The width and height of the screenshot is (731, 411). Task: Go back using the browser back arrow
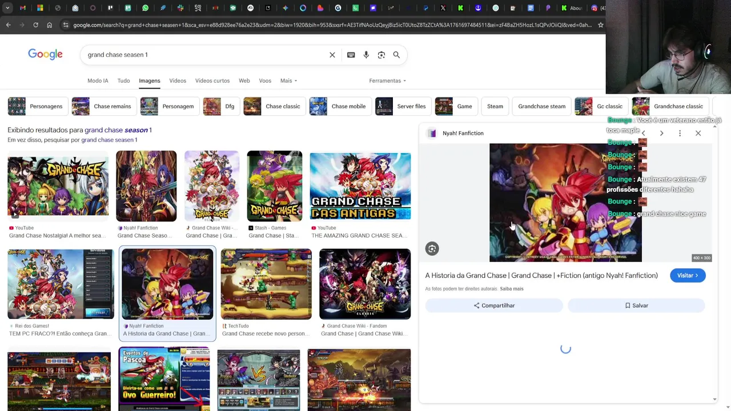pos(8,25)
